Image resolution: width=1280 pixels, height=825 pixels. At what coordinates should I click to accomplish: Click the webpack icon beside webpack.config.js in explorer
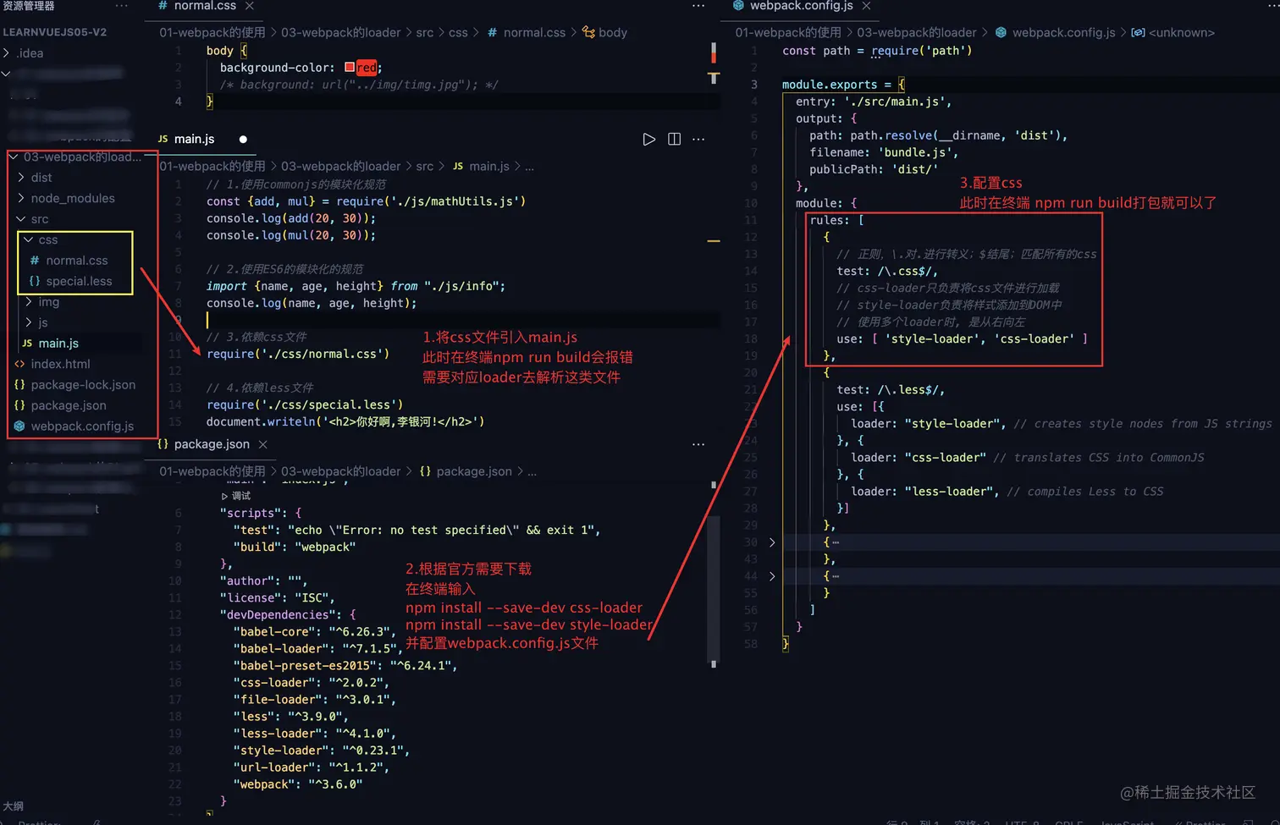pyautogui.click(x=19, y=426)
